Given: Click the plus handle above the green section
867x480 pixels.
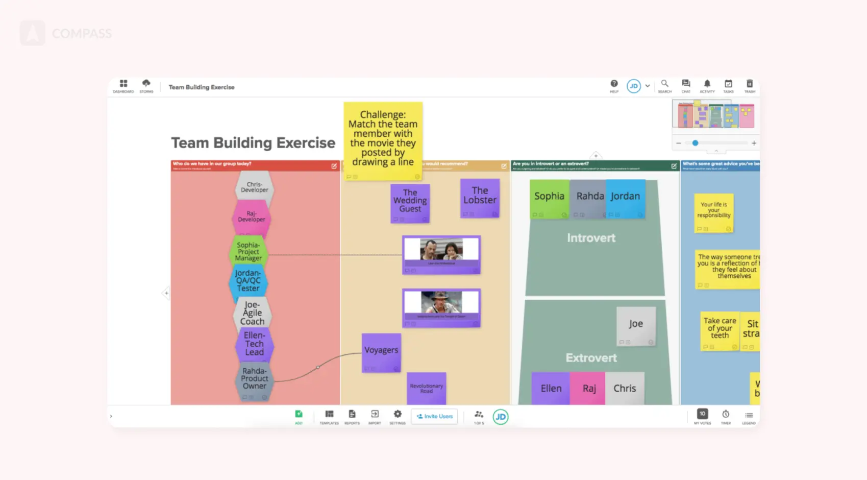Looking at the screenshot, I should tap(596, 156).
